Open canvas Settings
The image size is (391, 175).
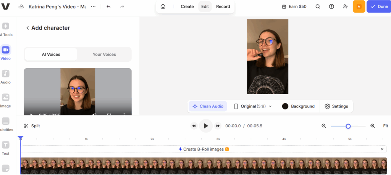click(336, 106)
